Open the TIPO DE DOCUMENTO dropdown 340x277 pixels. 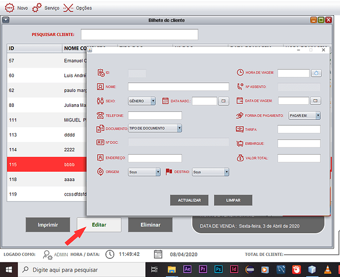click(155, 128)
